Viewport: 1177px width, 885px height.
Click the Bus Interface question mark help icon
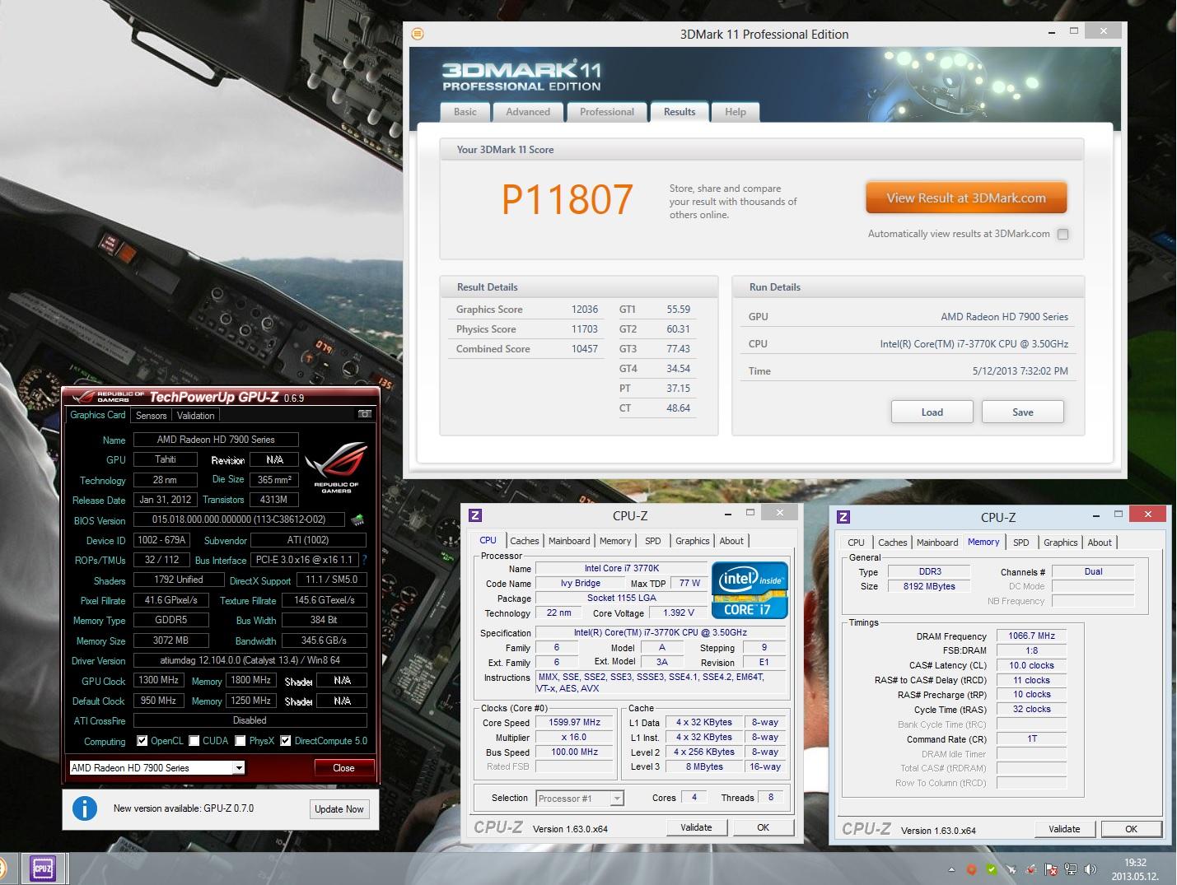point(364,560)
